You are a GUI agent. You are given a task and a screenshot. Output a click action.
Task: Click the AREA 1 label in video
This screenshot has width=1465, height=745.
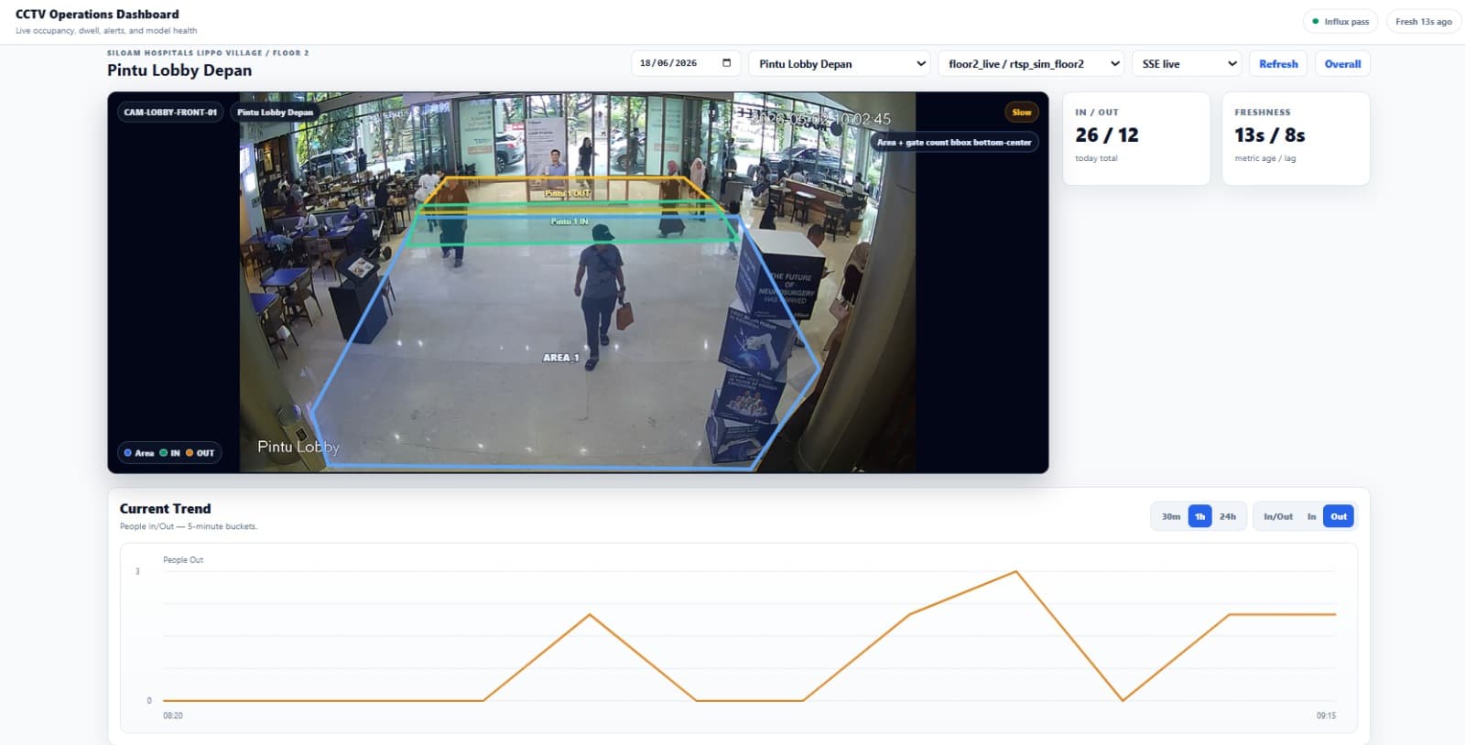[560, 358]
